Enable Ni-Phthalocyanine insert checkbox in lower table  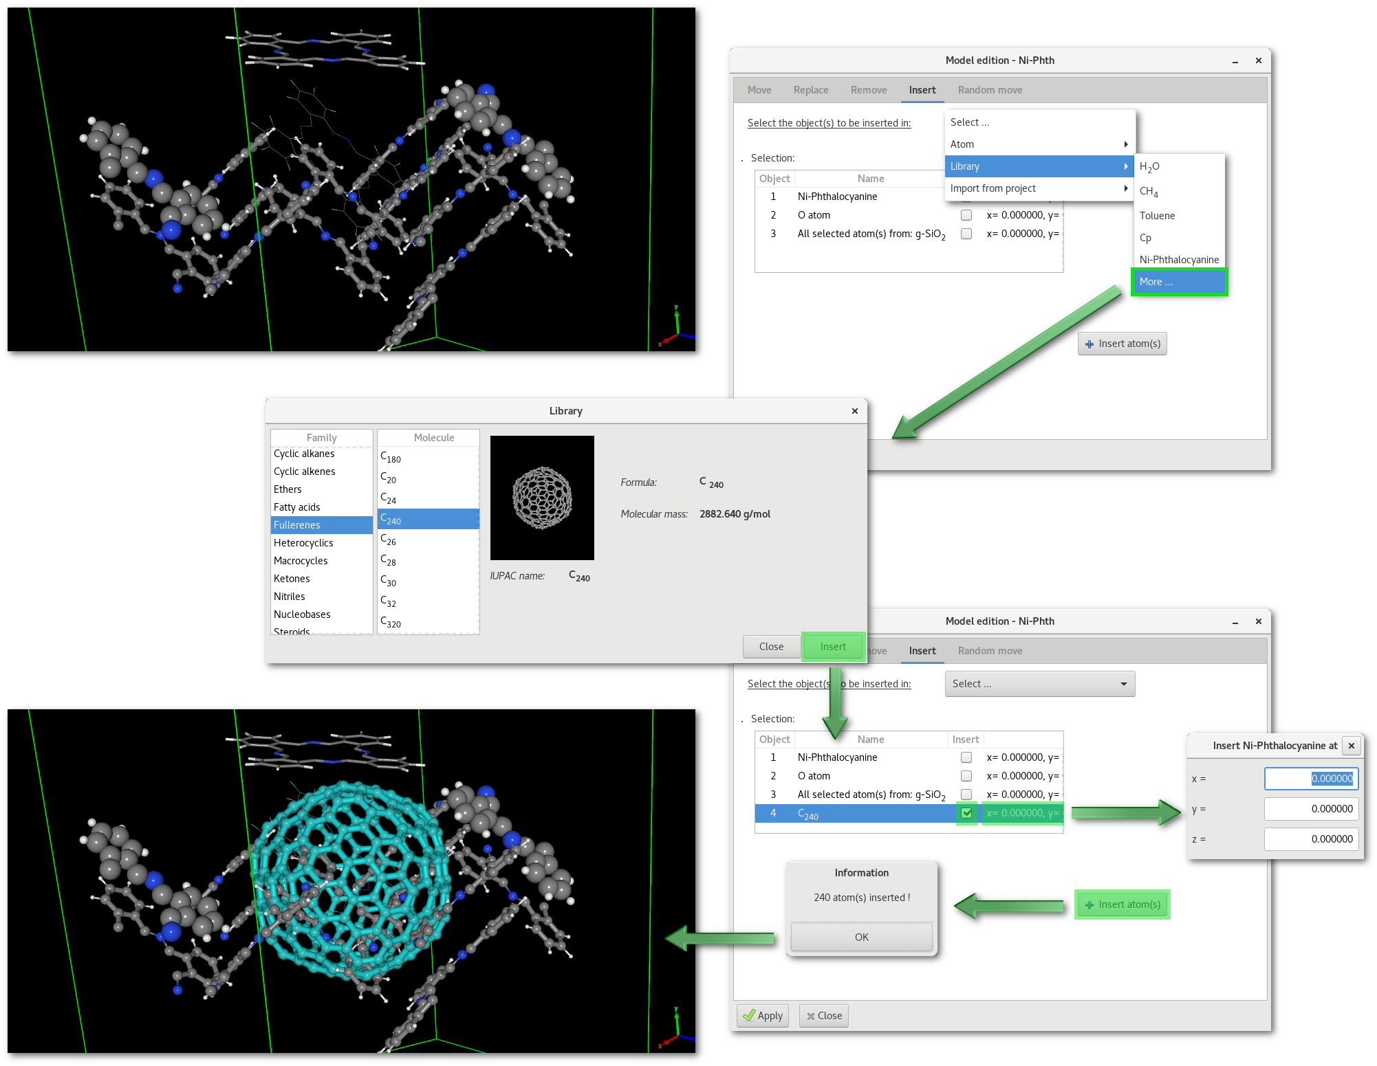pyautogui.click(x=966, y=757)
